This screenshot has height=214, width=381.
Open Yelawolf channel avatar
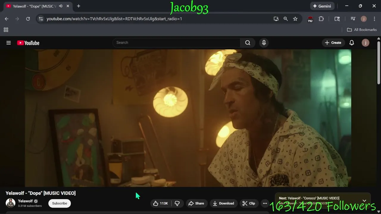[x=10, y=203]
